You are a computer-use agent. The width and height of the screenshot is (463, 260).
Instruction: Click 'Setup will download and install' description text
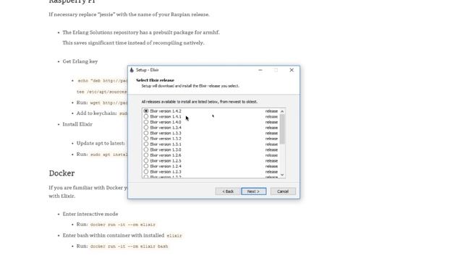click(x=190, y=86)
